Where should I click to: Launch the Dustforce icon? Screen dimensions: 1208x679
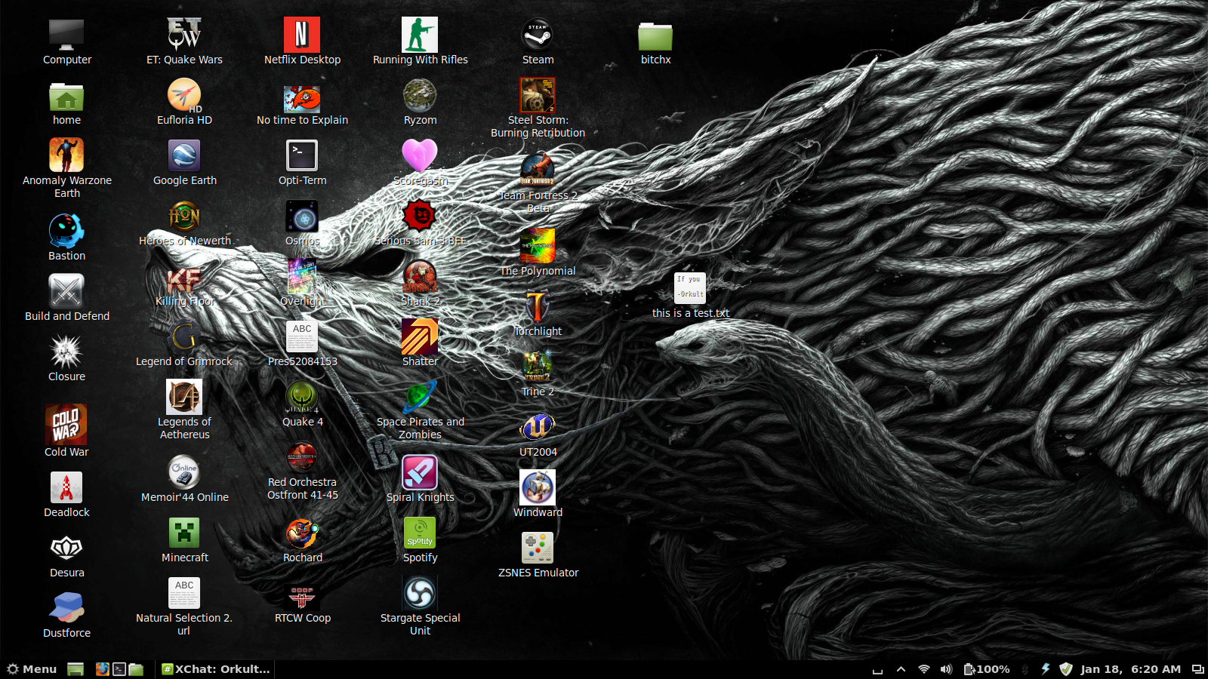(x=66, y=608)
